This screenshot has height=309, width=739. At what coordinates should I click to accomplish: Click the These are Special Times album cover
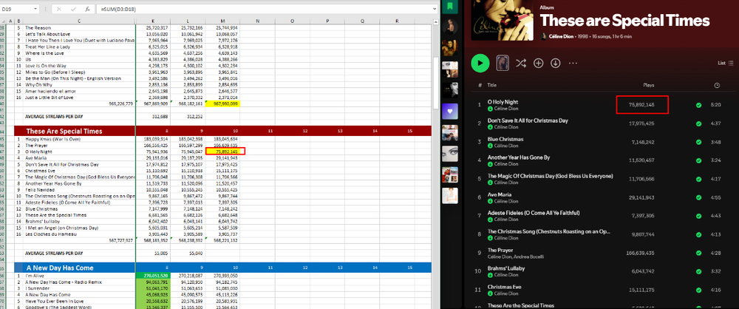click(503, 20)
